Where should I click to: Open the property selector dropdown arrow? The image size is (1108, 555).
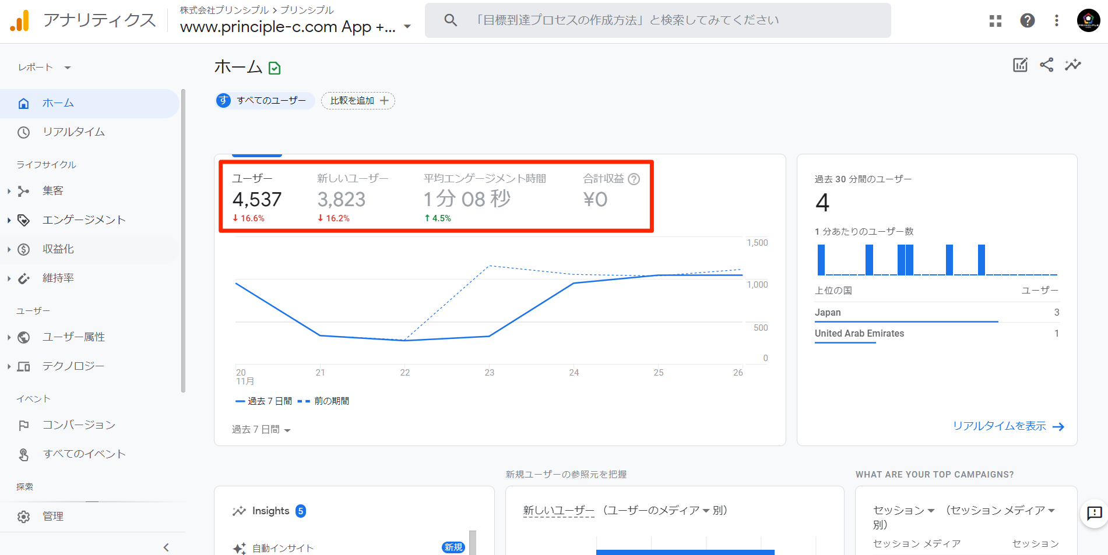tap(407, 27)
